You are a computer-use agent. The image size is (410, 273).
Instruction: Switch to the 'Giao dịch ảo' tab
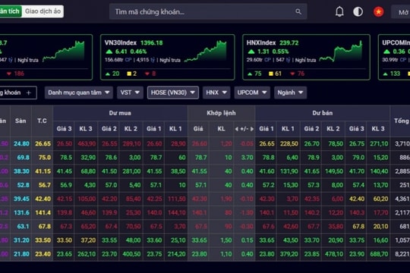tap(43, 11)
